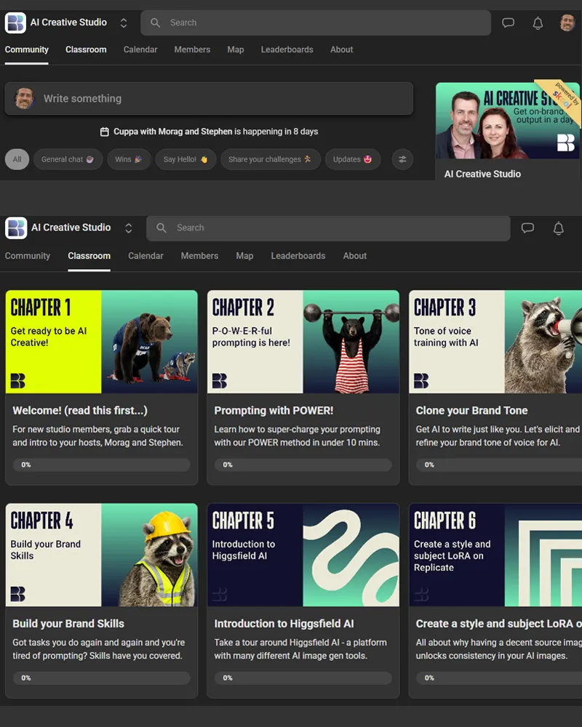
Task: Click AI Creative Studio title under banner
Action: pos(482,174)
